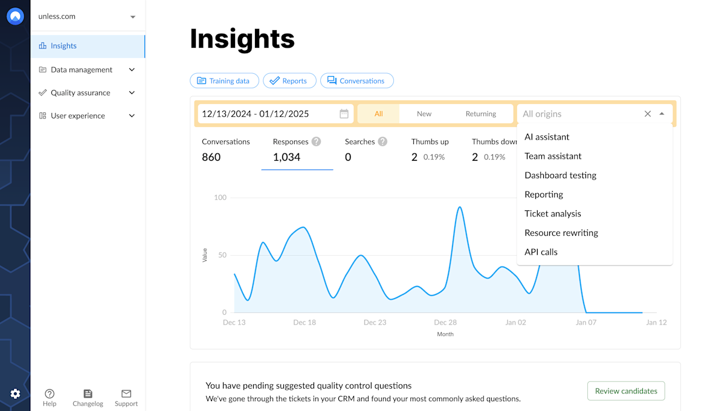Screen dimensions: 725x411
Task: Open the Training data page
Action: (224, 80)
